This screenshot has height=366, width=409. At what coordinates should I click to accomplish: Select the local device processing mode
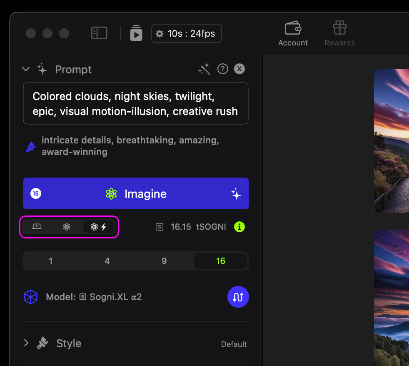tap(37, 227)
